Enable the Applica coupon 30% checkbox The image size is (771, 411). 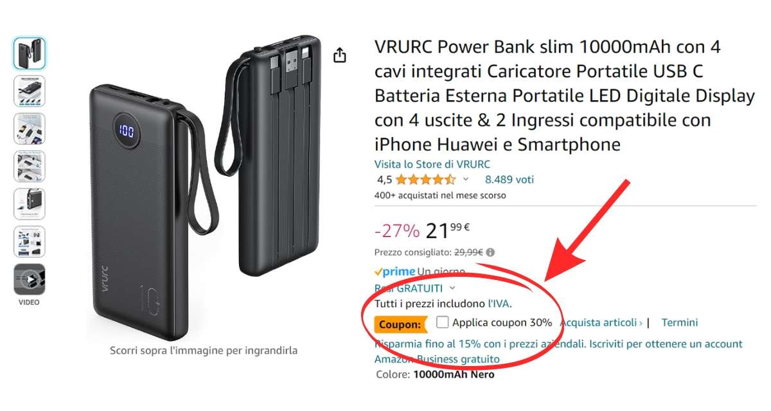(x=442, y=322)
